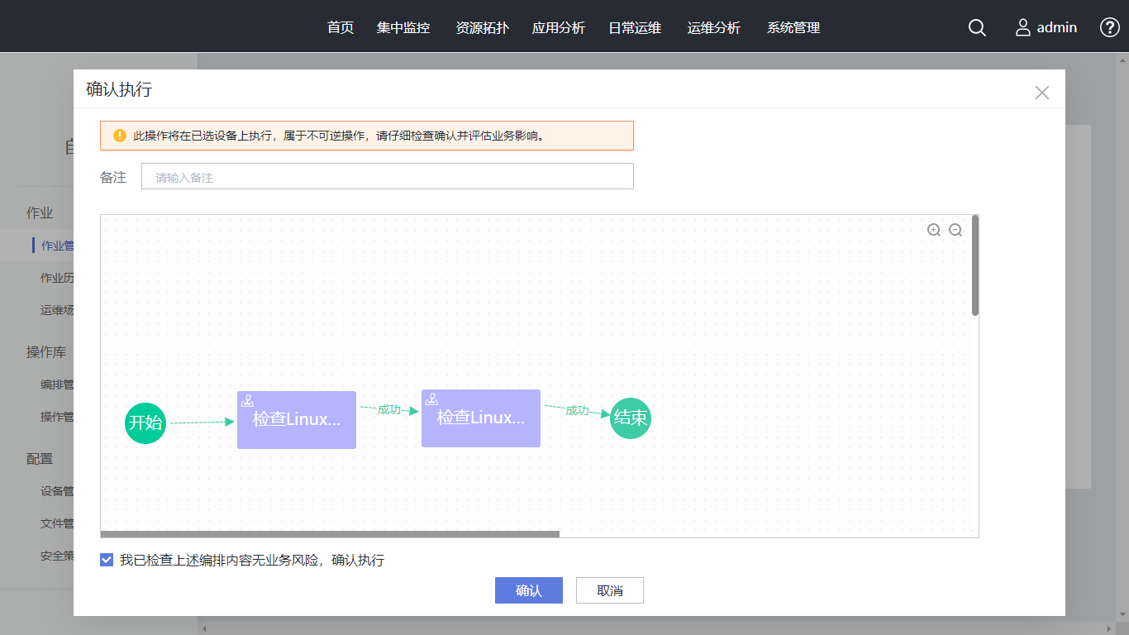Click the second 检查Linux task node
Image resolution: width=1129 pixels, height=635 pixels.
coord(481,418)
